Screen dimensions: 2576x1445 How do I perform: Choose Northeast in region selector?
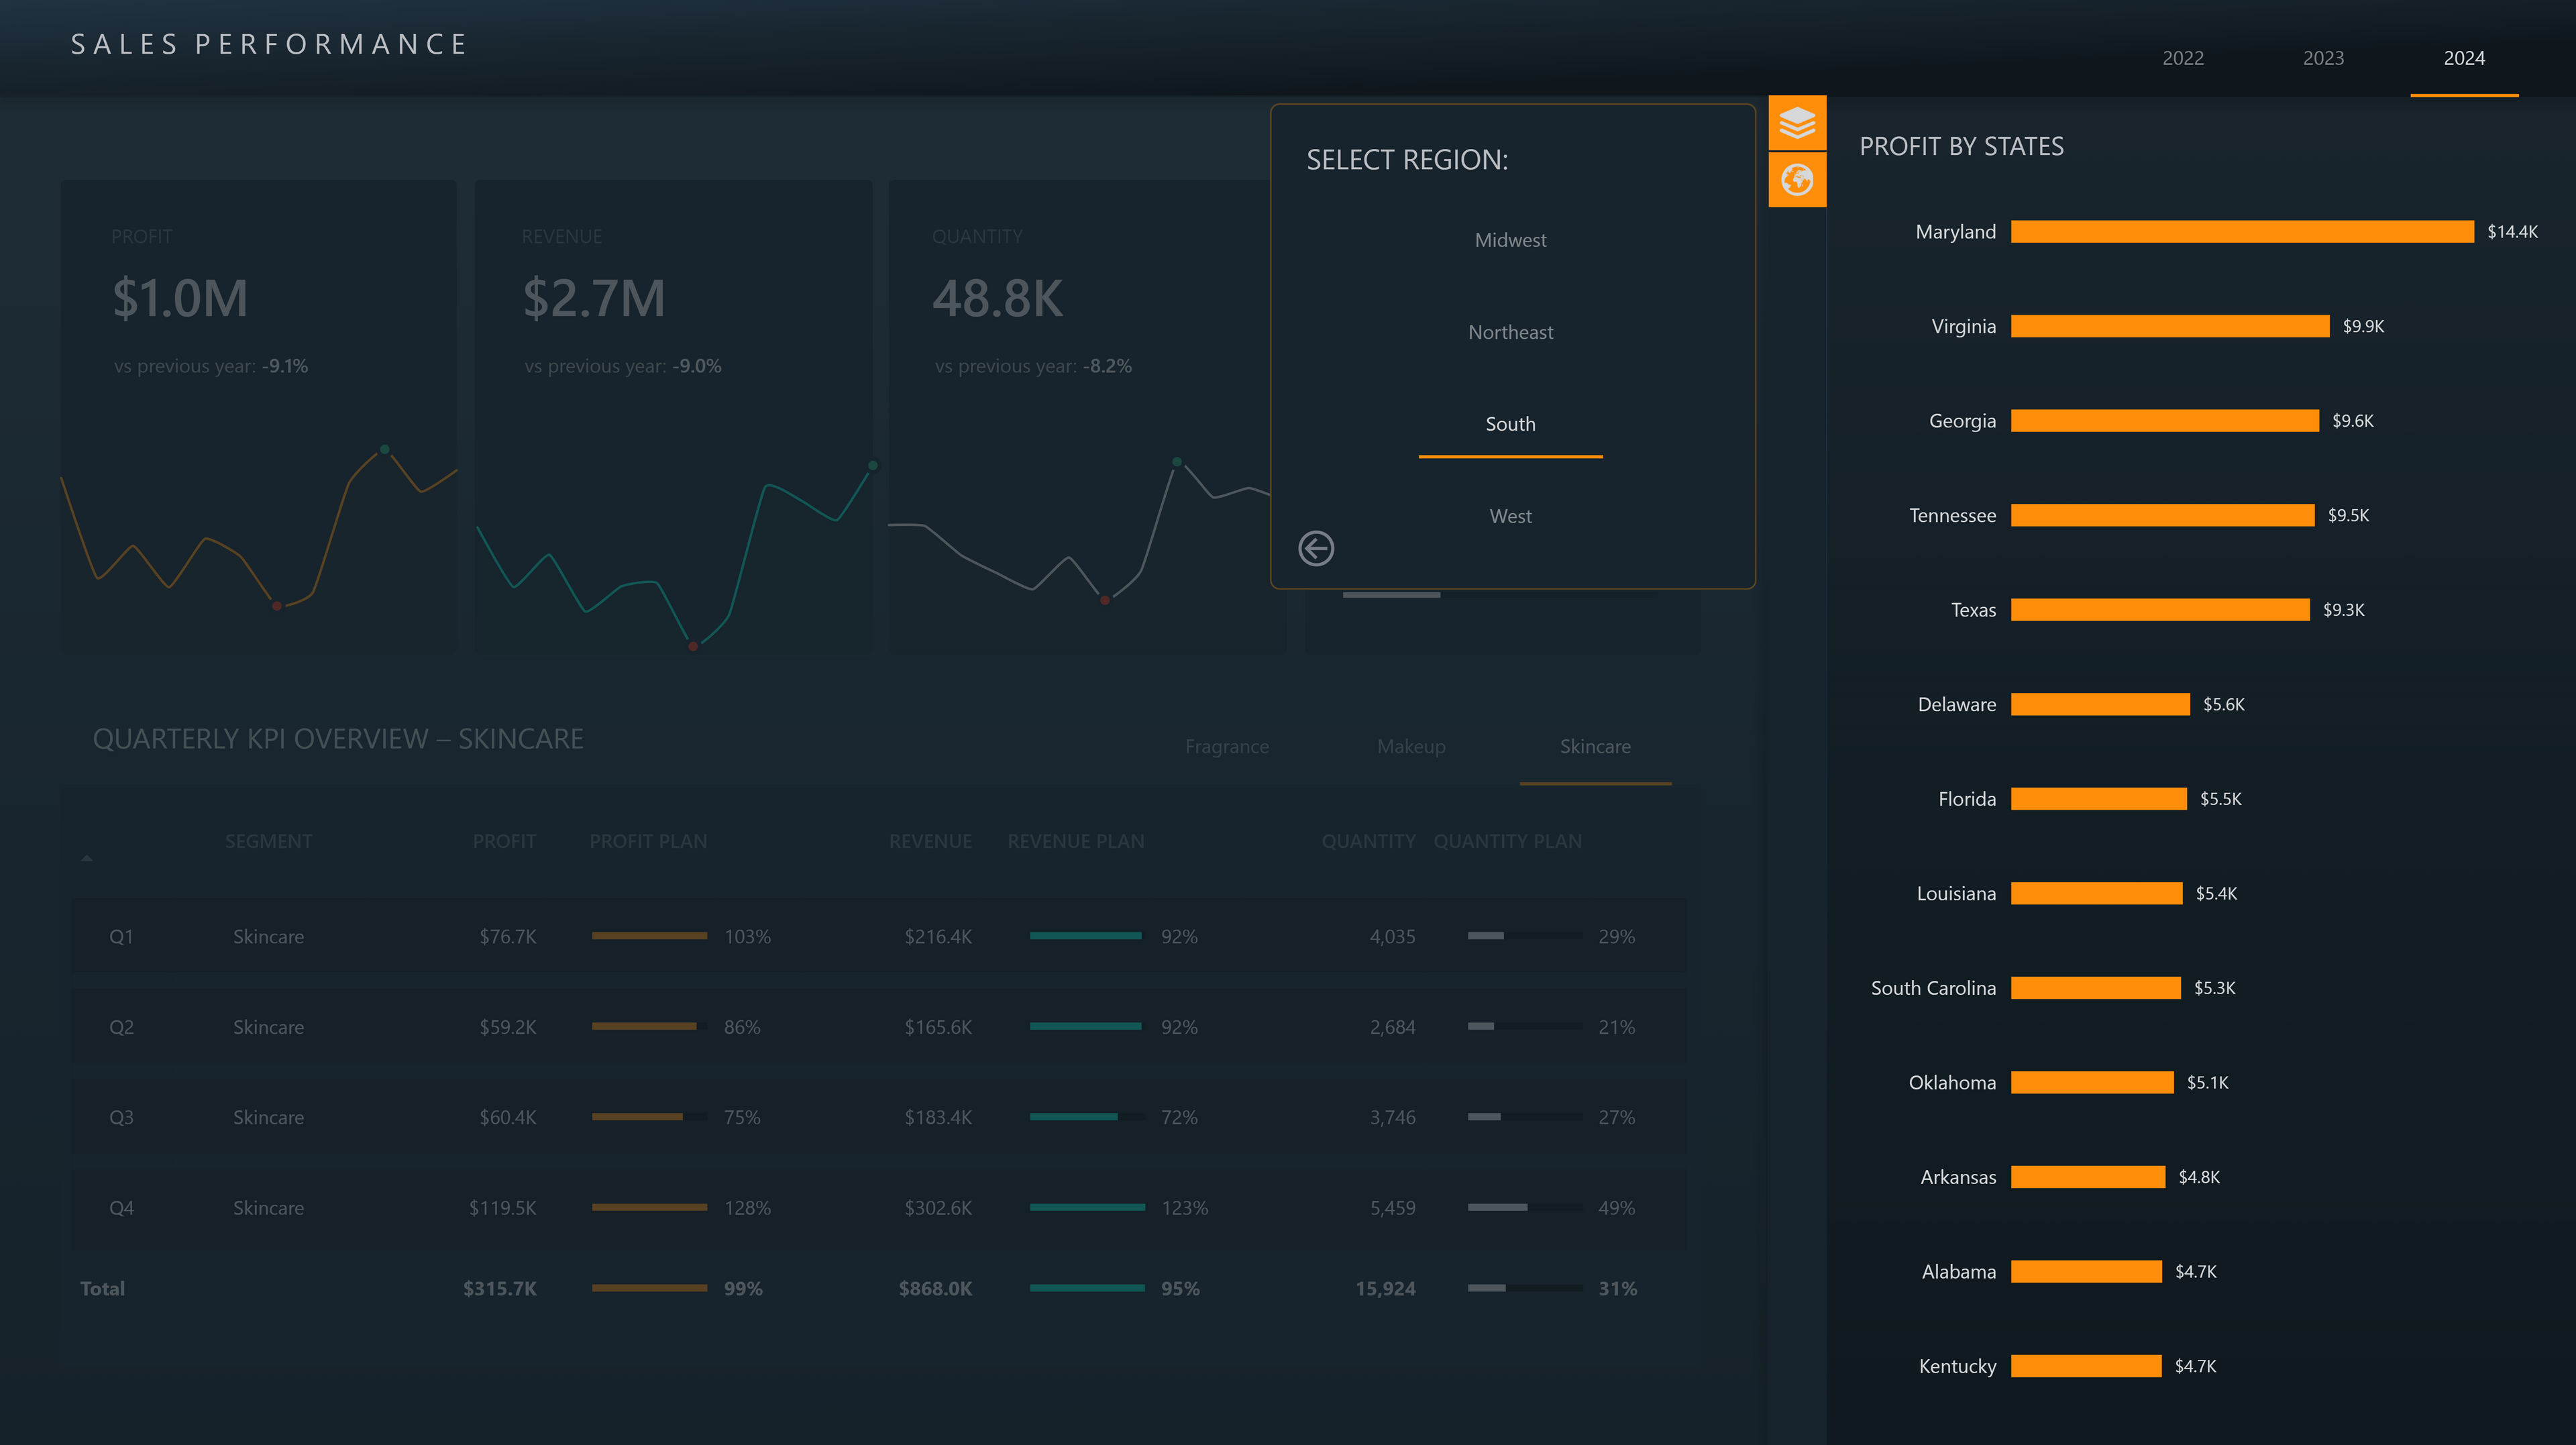tap(1509, 332)
